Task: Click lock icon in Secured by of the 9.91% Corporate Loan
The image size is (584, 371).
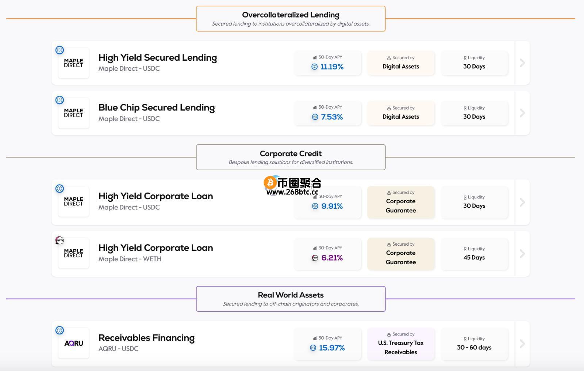Action: [x=389, y=193]
